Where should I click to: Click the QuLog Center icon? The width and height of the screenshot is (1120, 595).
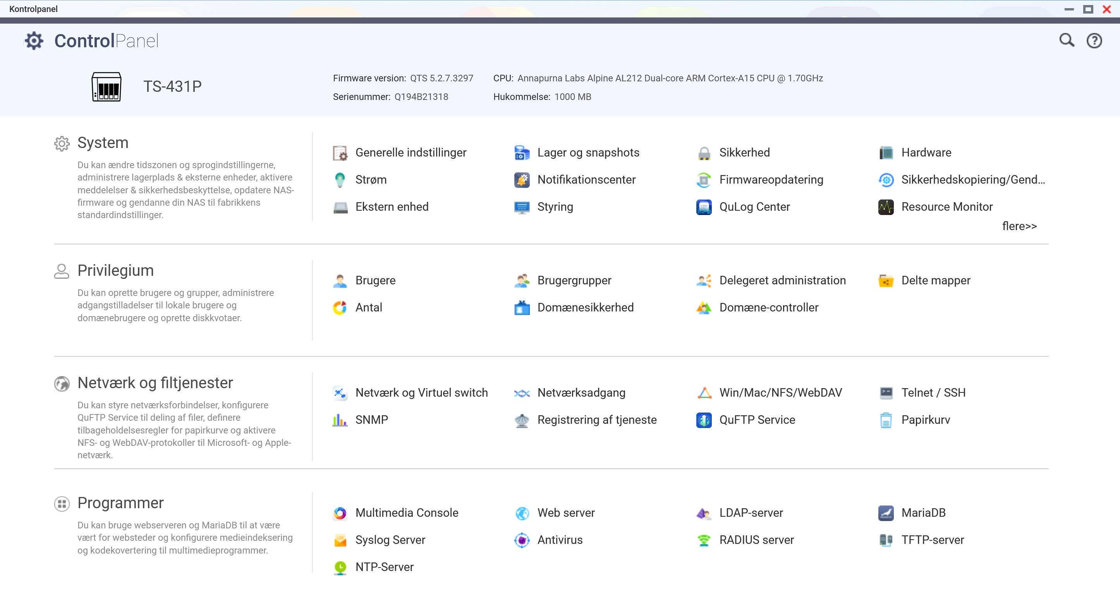tap(703, 207)
